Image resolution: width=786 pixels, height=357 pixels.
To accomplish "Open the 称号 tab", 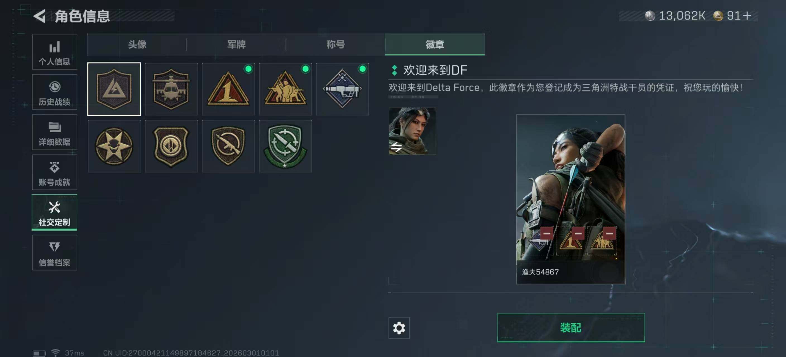I will pyautogui.click(x=335, y=45).
